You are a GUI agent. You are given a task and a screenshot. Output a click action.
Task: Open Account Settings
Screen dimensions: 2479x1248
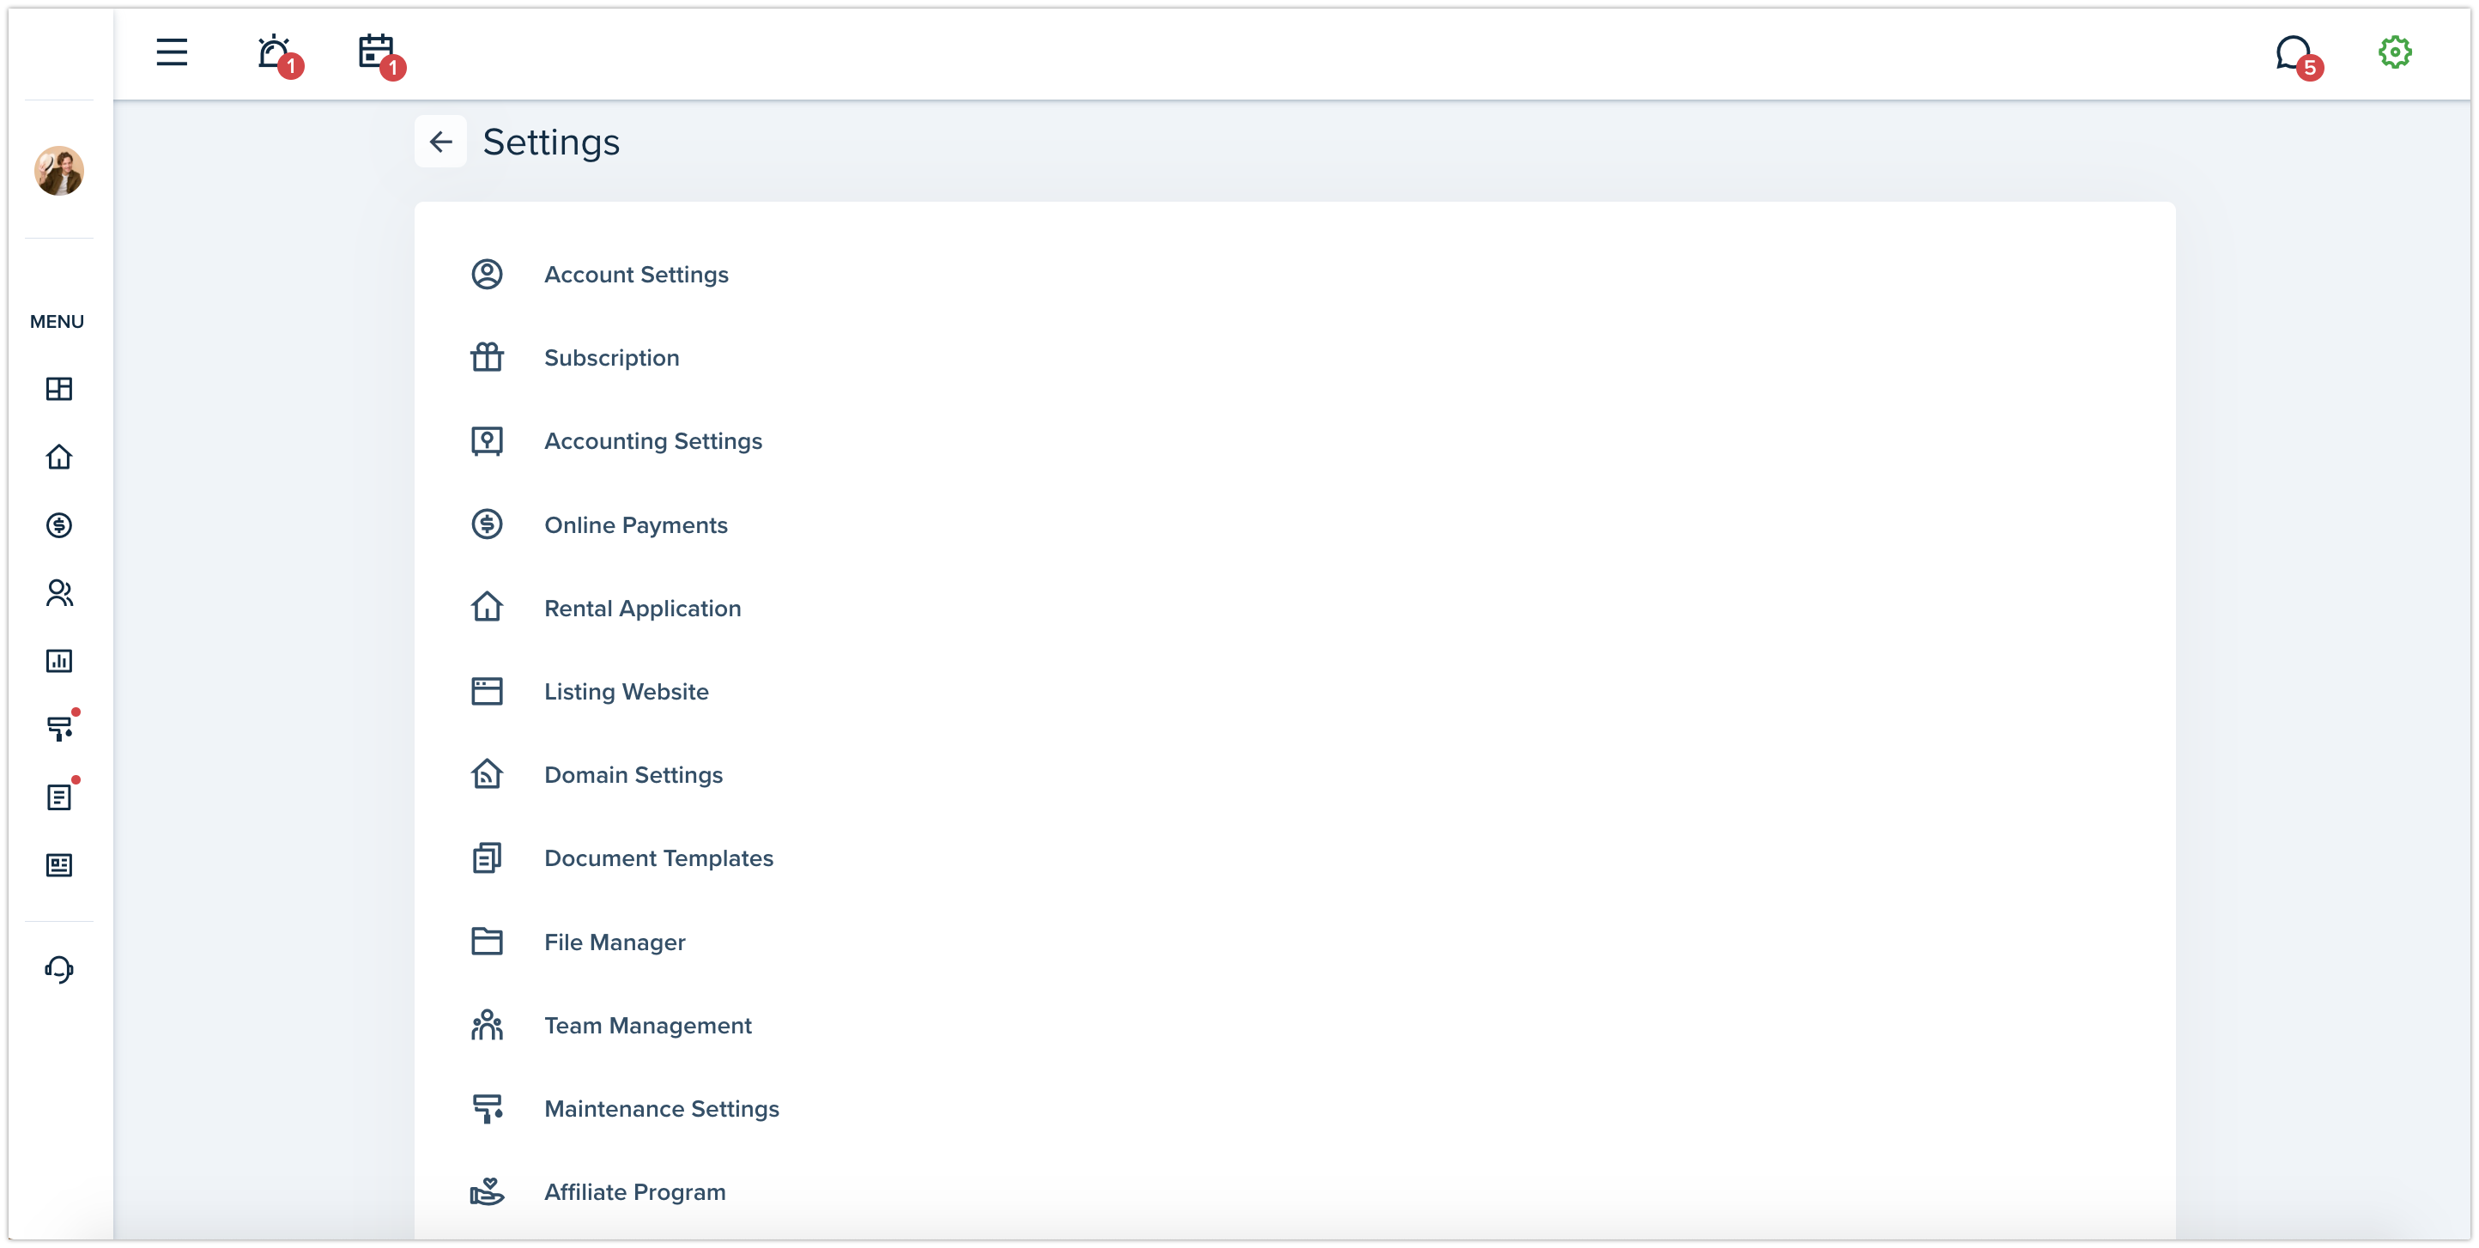[636, 274]
